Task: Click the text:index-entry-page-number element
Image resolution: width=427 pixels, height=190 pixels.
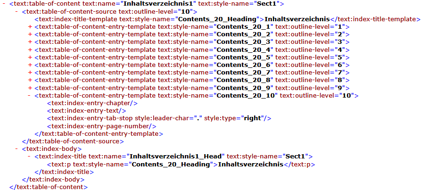Action: [101, 126]
